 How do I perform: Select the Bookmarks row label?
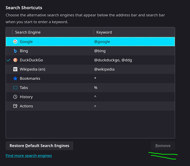point(30,79)
